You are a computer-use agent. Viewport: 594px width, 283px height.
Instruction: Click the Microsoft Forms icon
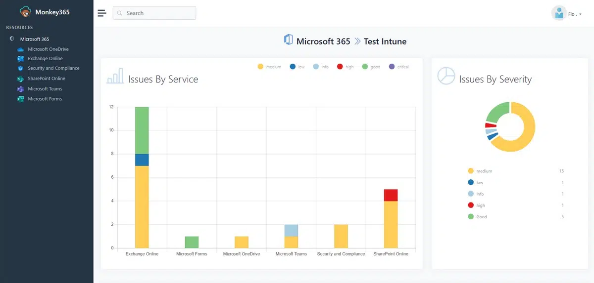click(x=20, y=99)
